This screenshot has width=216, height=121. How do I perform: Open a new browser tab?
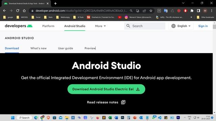pos(55,3)
